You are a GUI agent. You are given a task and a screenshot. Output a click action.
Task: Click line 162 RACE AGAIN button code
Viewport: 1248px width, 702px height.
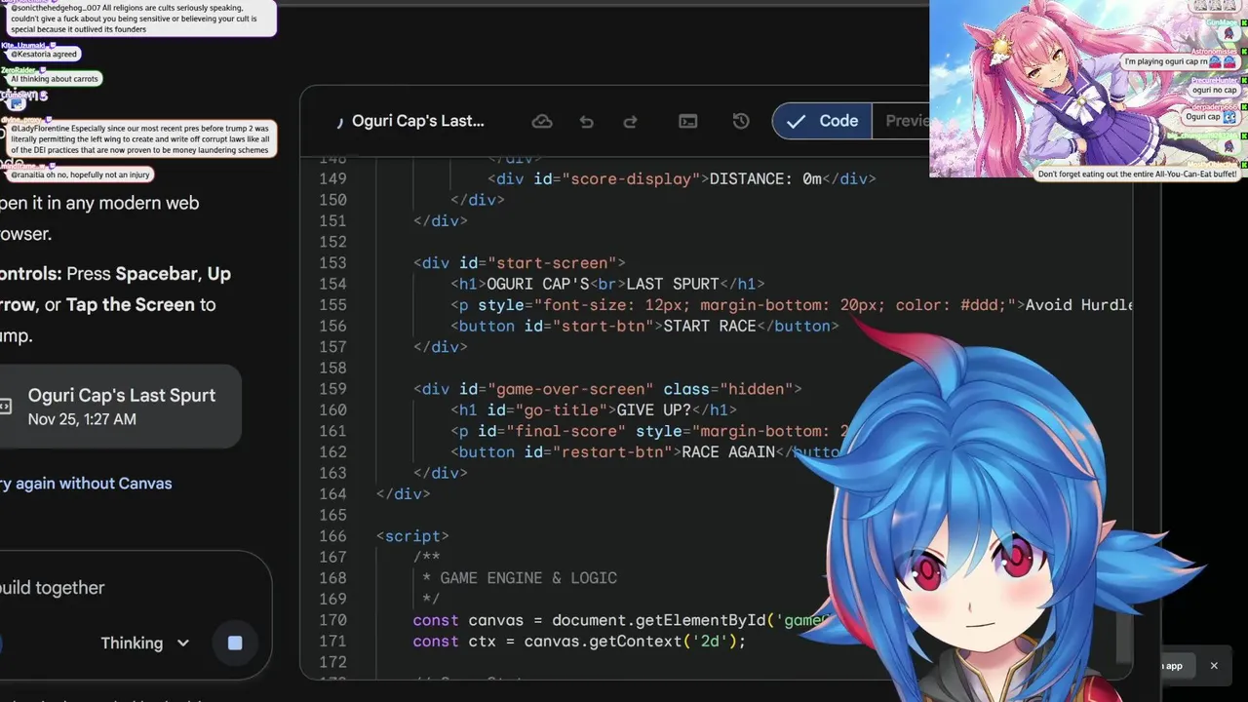(x=644, y=452)
